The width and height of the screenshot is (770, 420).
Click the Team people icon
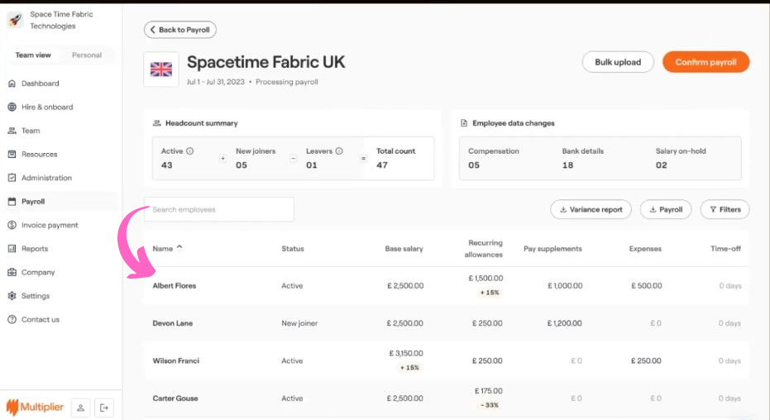[12, 131]
